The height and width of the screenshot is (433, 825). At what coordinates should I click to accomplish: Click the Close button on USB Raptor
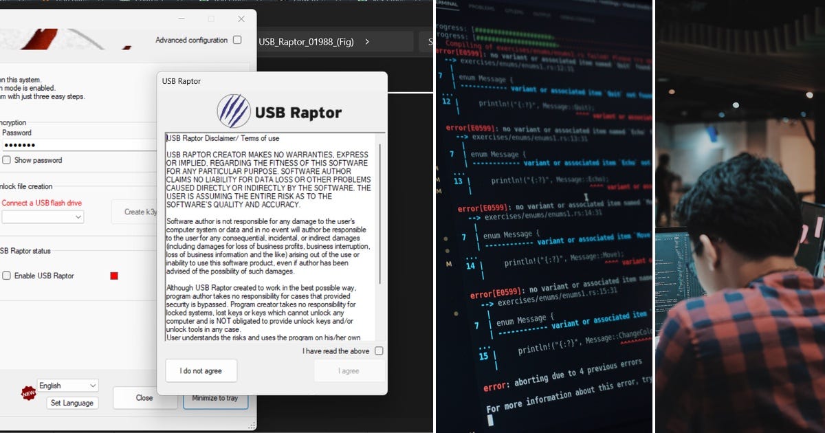[x=144, y=397]
